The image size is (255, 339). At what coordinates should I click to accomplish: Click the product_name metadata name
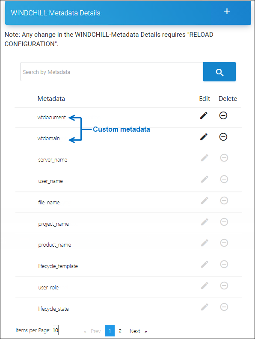[54, 245]
